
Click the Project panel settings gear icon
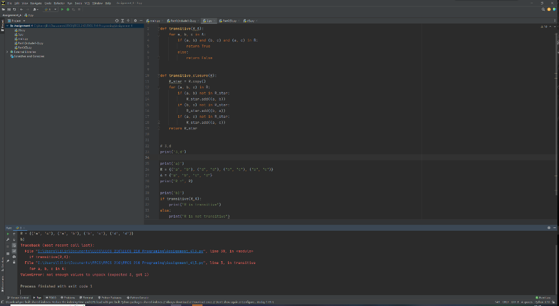tap(135, 21)
